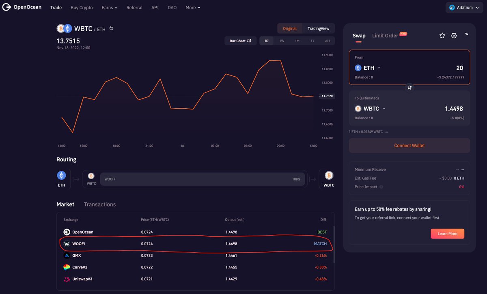Select the Market tab
The width and height of the screenshot is (487, 294).
tap(65, 204)
